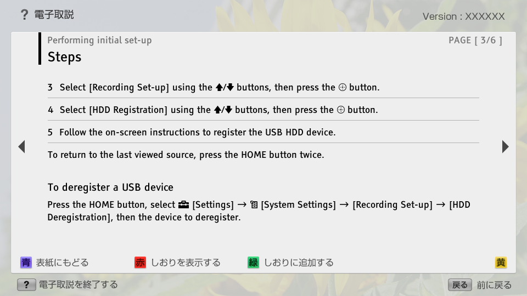Image resolution: width=527 pixels, height=296 pixels.
Task: Show bookmarks via しおりを表示する
Action: tap(186, 263)
